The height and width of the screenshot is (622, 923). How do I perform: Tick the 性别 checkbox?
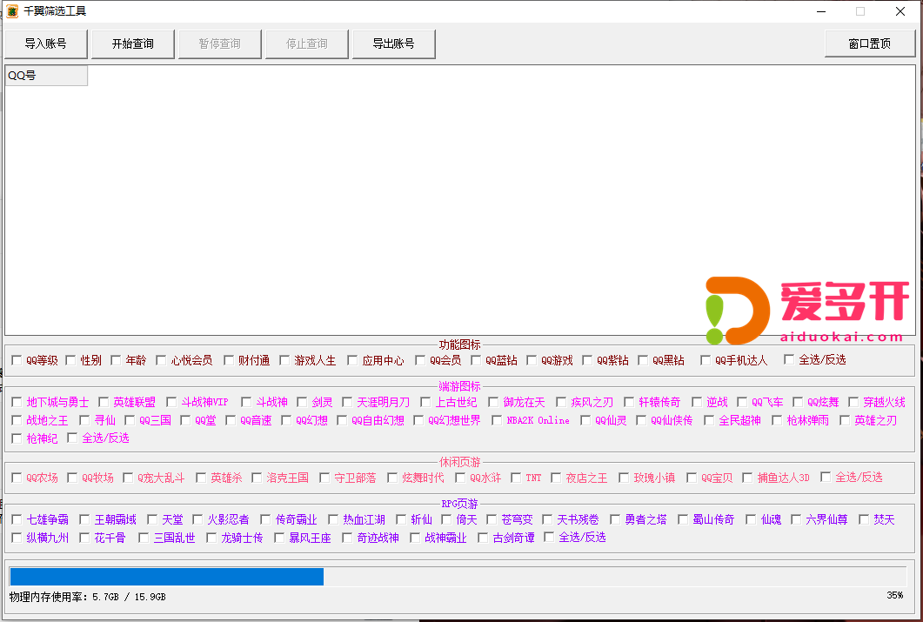(70, 360)
